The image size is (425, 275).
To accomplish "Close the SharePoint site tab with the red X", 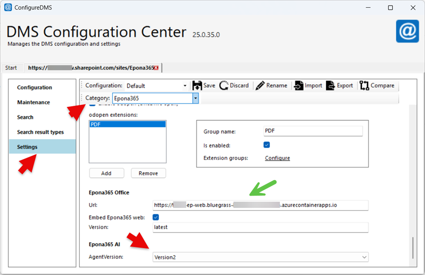I will 156,68.
